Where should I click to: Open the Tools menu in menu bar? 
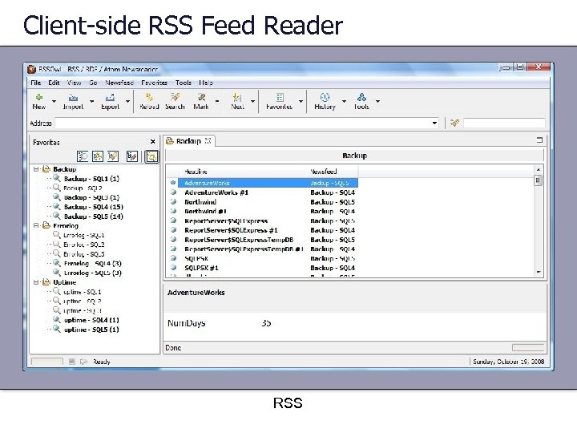(184, 83)
